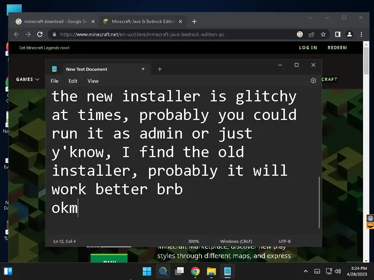Go back in Chrome
The width and height of the screenshot is (374, 280).
click(x=16, y=34)
